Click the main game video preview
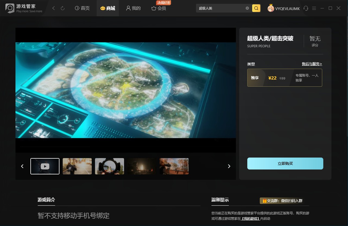 pos(126,90)
